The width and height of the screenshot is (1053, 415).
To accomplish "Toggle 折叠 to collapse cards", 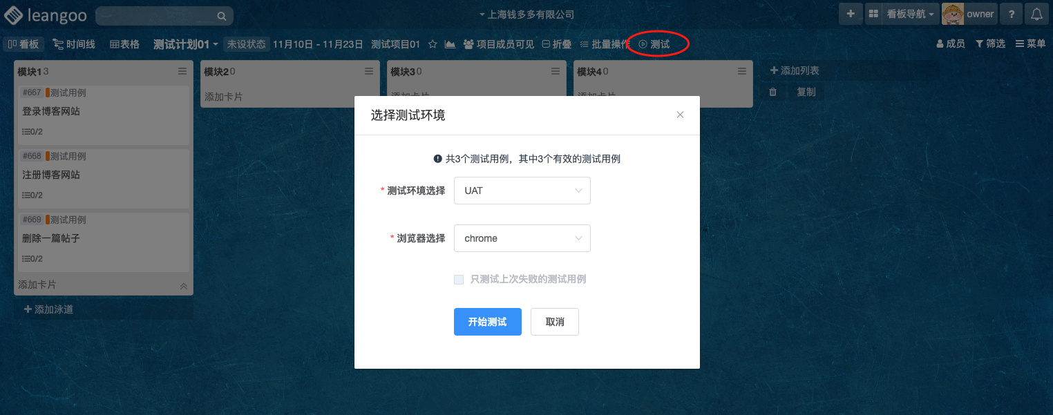I will 557,44.
